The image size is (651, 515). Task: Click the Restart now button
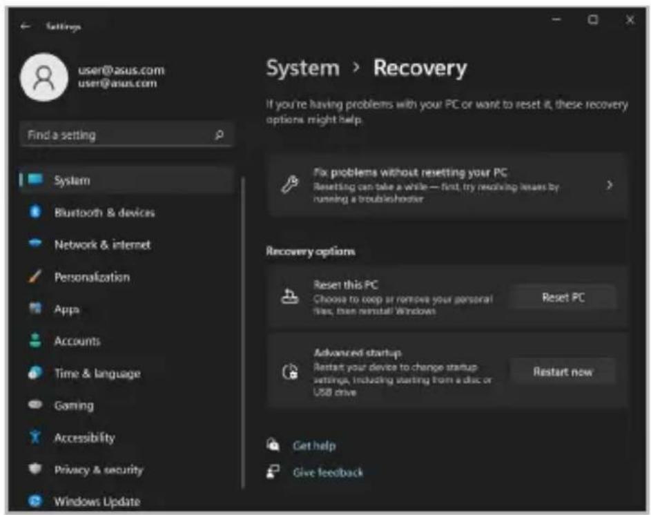[x=563, y=371]
